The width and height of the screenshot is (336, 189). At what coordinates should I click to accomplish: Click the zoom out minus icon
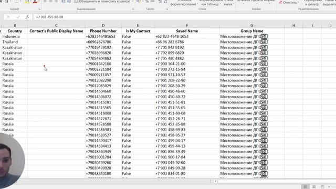(x=329, y=187)
